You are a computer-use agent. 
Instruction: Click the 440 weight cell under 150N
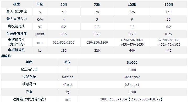pyautogui.click(x=168, y=50)
